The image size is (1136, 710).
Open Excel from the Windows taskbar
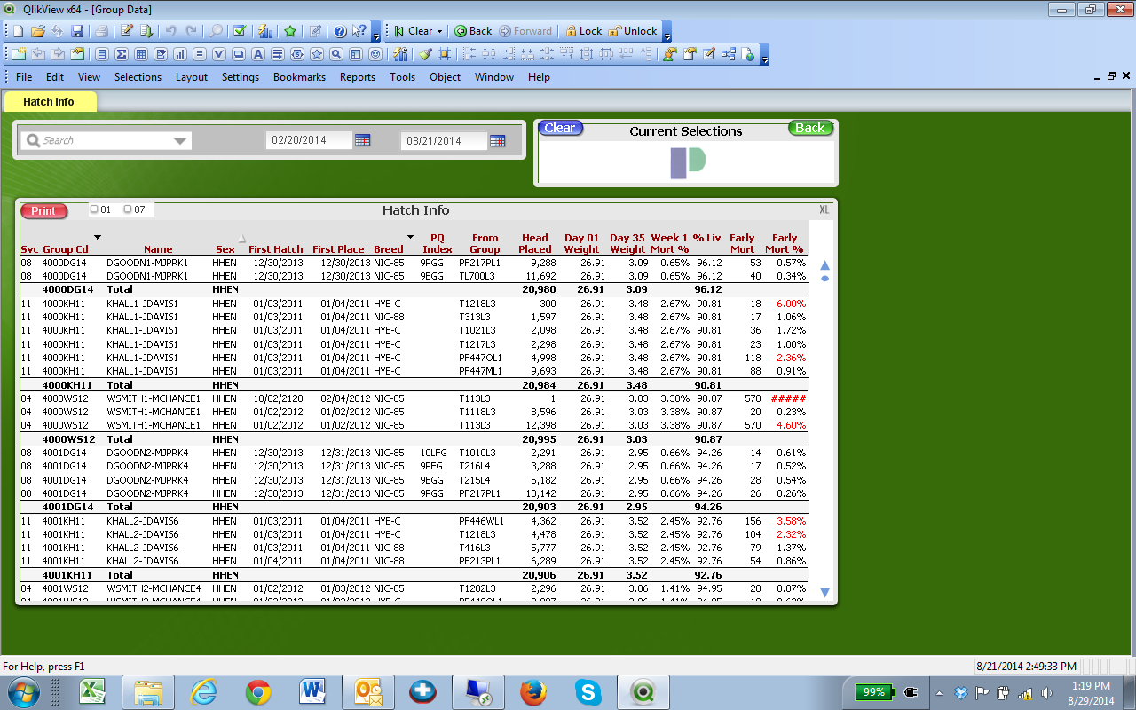[92, 690]
